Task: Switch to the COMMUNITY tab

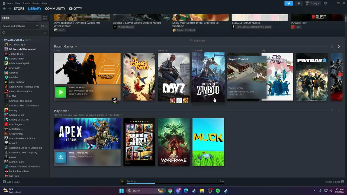Action: [55, 9]
